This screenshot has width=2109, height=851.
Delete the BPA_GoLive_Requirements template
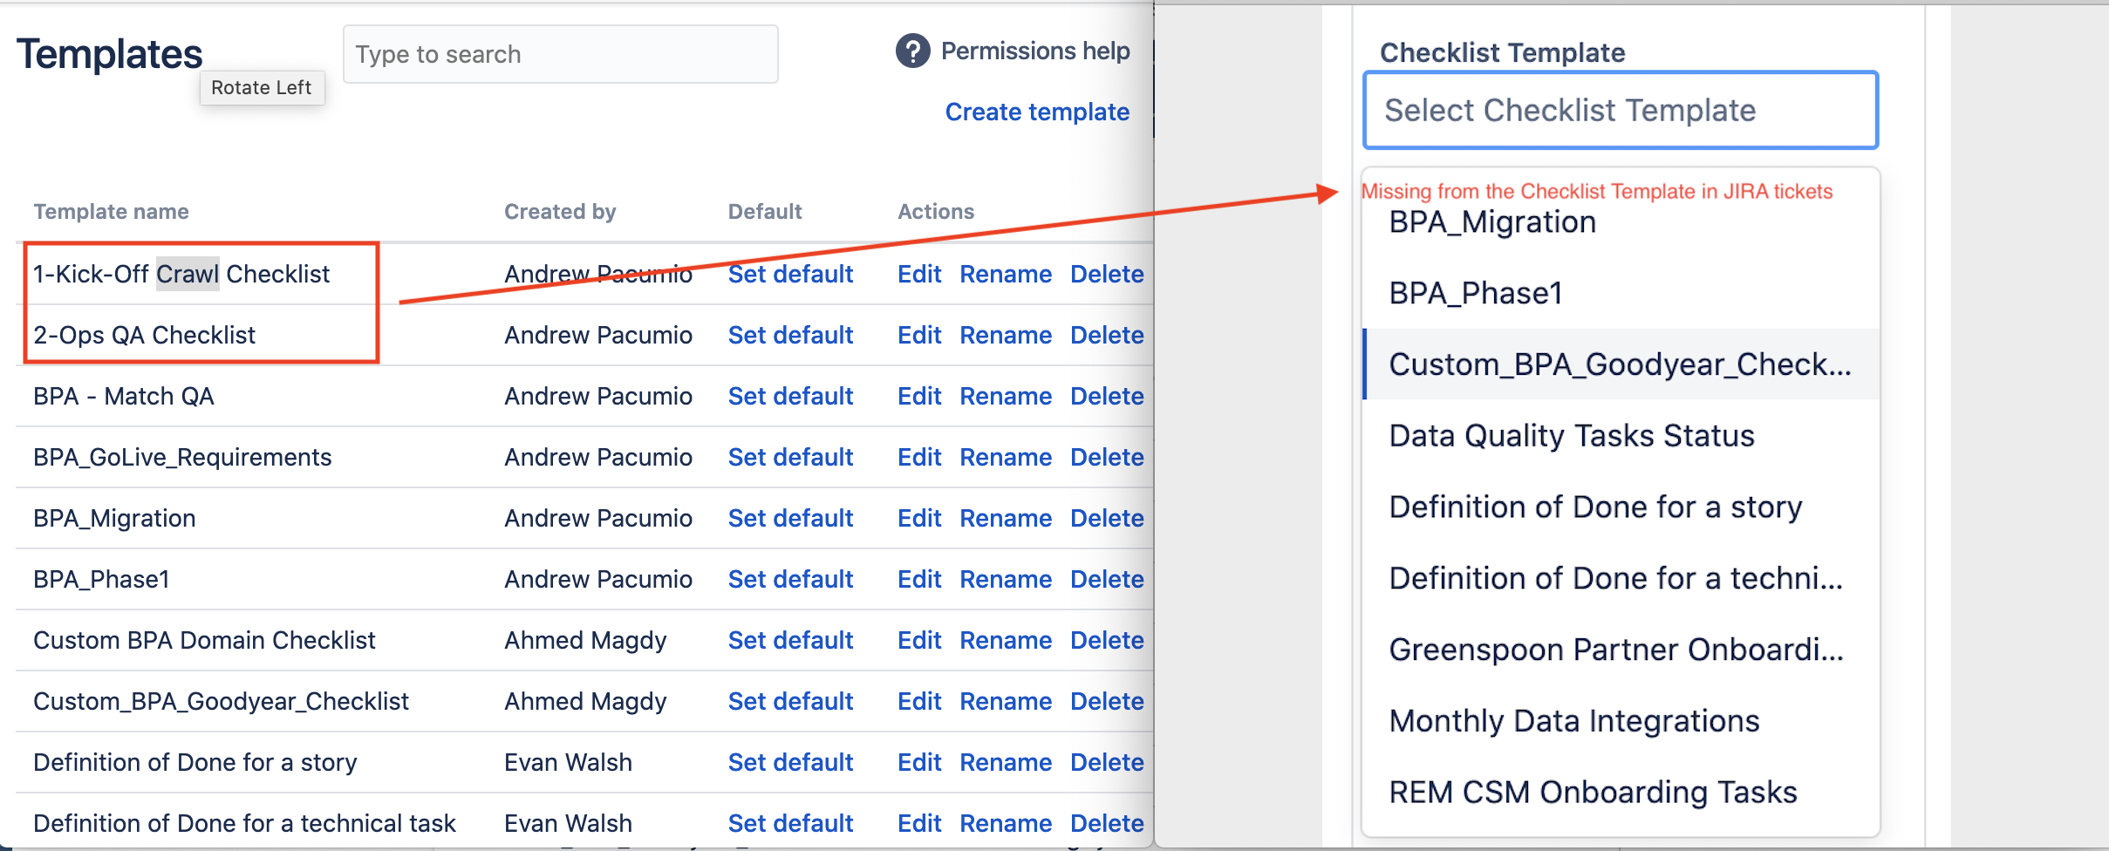click(x=1106, y=457)
